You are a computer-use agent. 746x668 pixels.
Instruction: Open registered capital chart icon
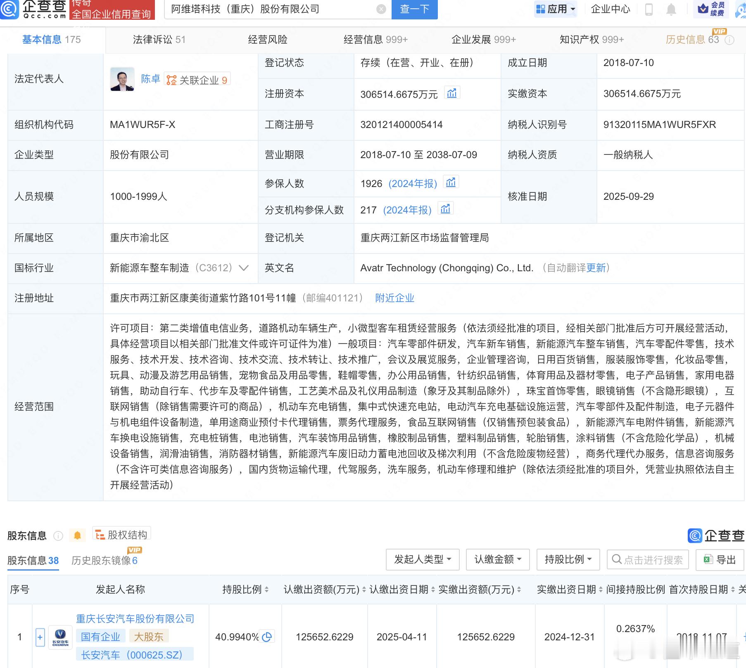tap(452, 93)
